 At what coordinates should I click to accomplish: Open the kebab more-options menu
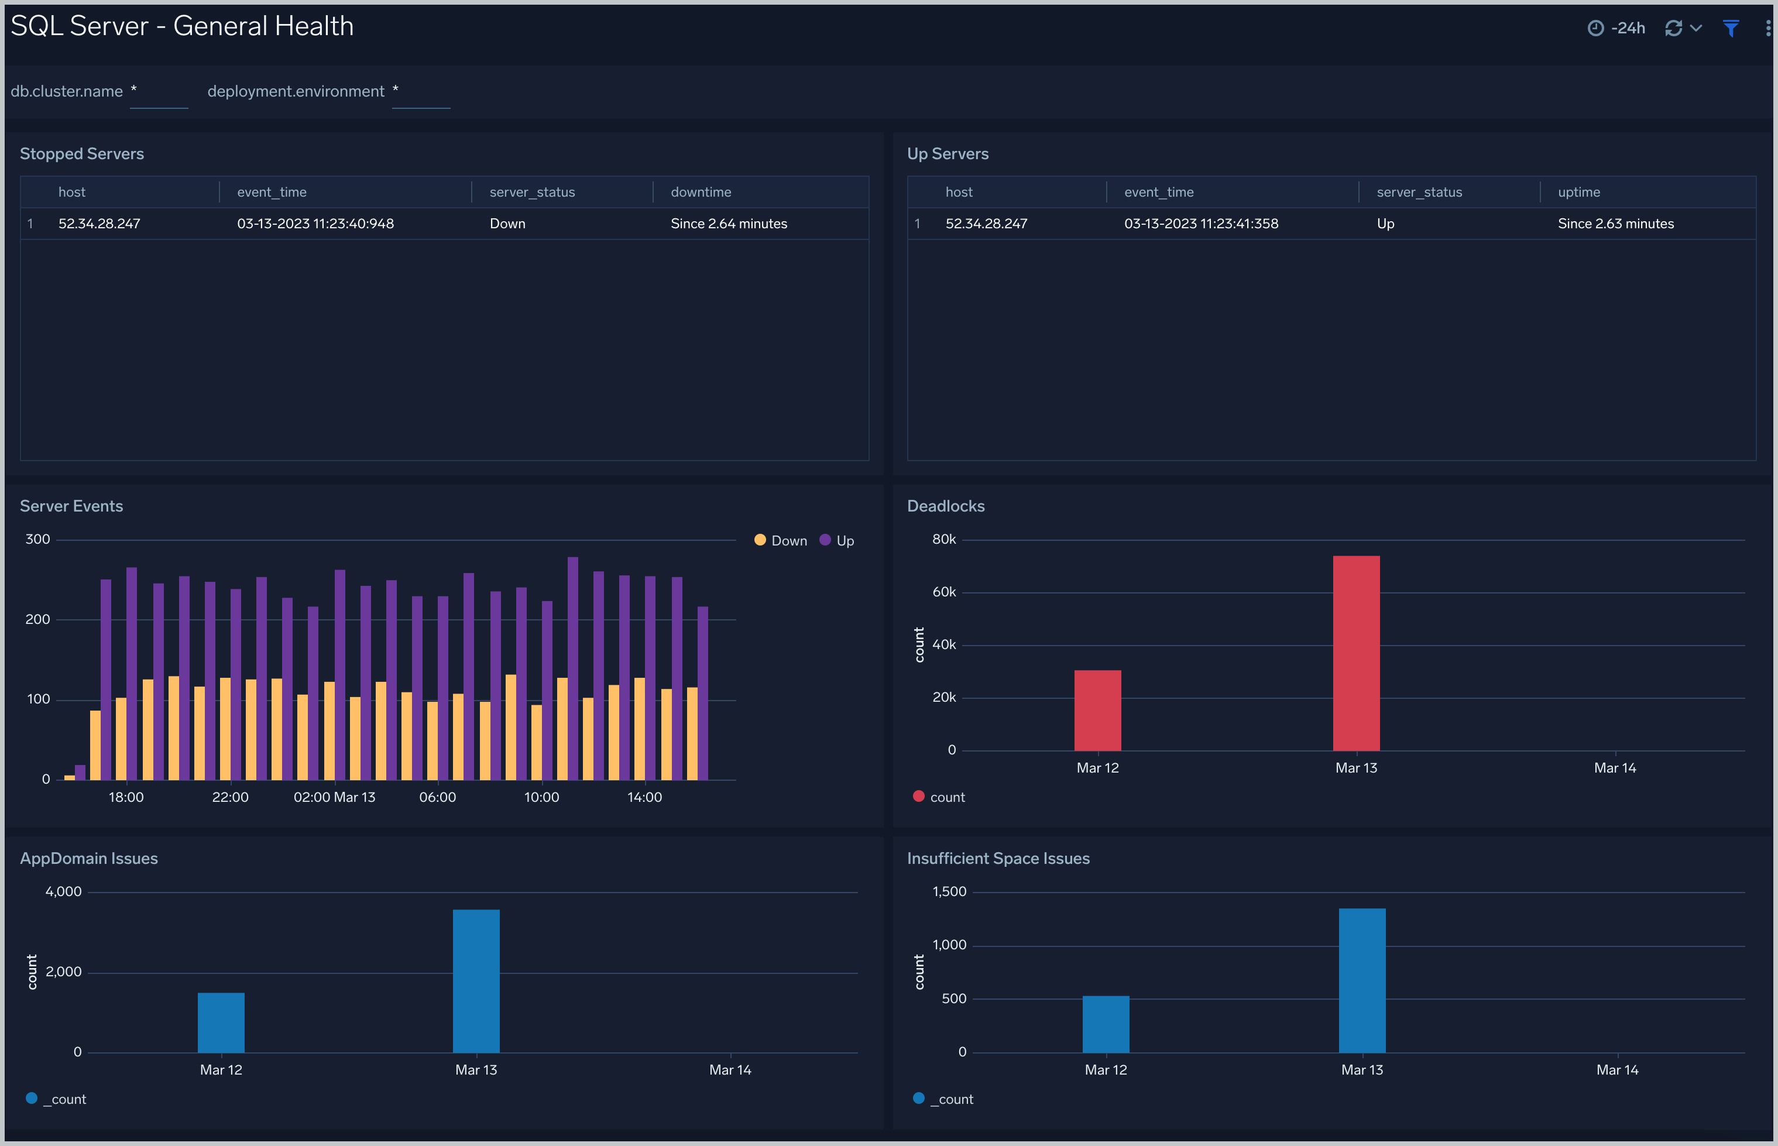(1767, 28)
